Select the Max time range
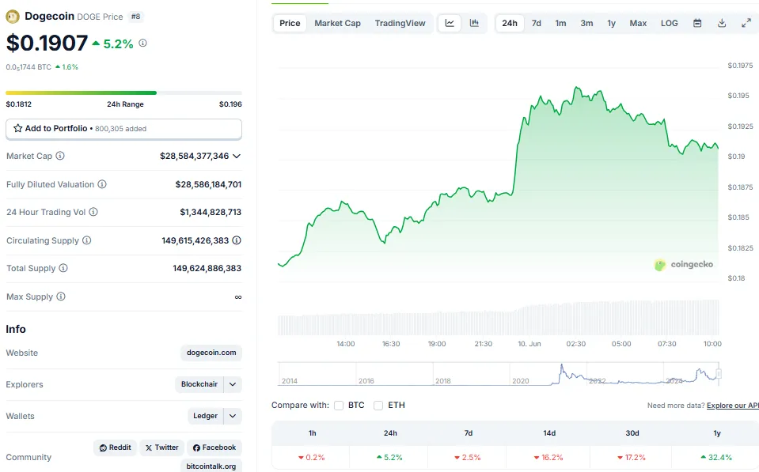Screen dimensions: 759x472 pos(638,23)
